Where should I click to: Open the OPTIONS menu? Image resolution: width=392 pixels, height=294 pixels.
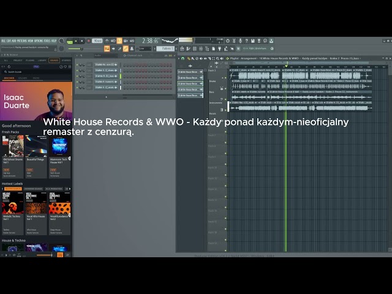tap(39, 41)
